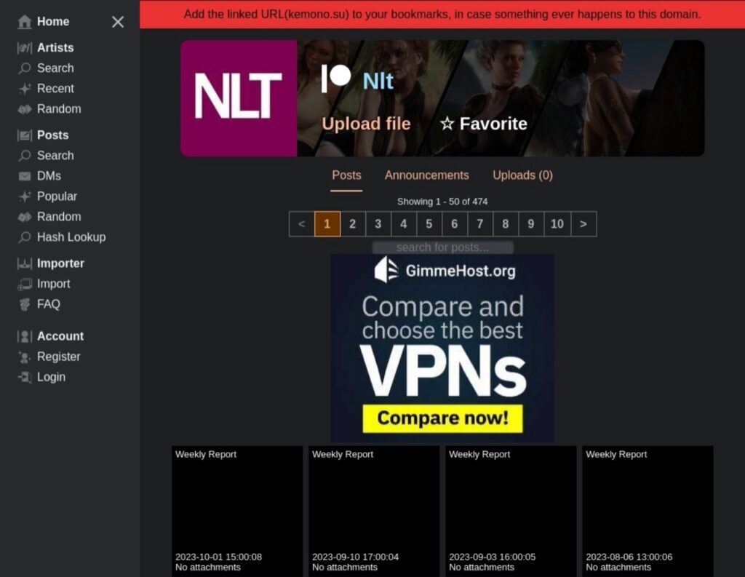Click the Favorite button text
The image size is (745, 577).
493,124
